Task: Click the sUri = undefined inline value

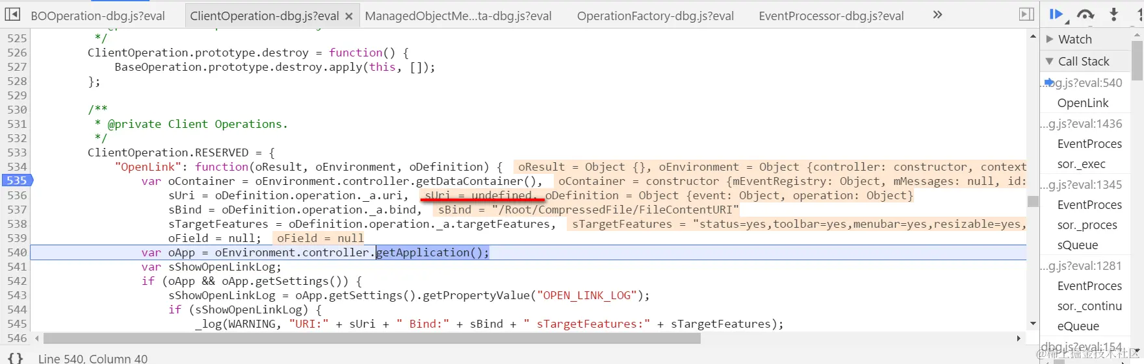Action: (480, 195)
